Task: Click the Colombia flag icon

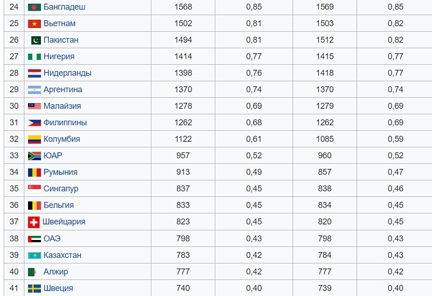Action: click(x=35, y=140)
